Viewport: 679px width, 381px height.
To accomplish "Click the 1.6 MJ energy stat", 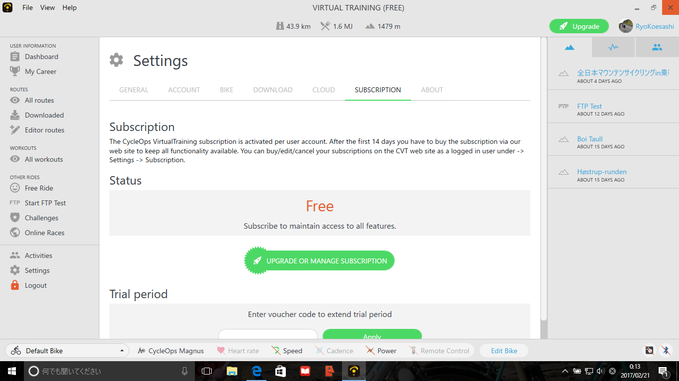I will pos(337,26).
